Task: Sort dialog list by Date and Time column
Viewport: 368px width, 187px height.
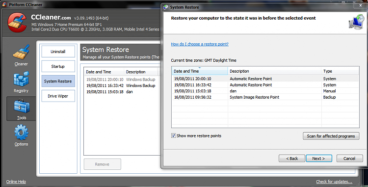Action: tap(200, 71)
